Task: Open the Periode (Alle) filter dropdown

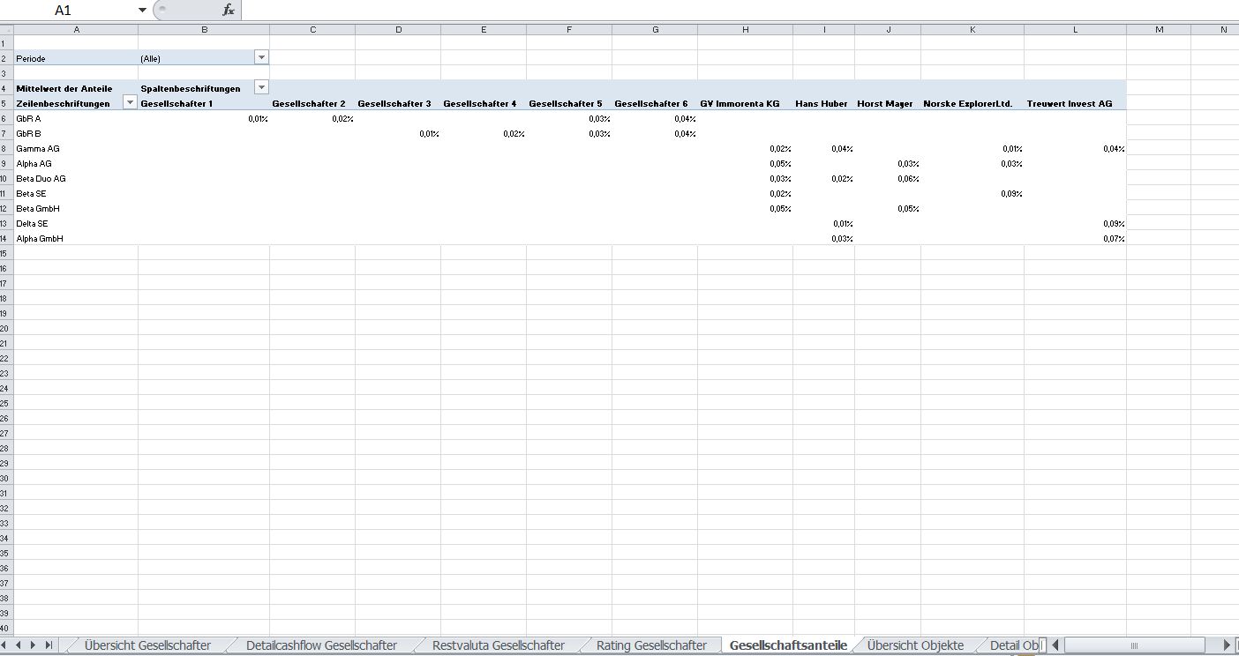Action: (x=261, y=57)
